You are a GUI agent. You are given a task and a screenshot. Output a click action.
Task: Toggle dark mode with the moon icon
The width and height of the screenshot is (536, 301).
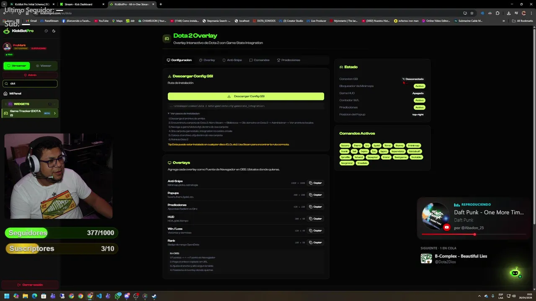54,31
